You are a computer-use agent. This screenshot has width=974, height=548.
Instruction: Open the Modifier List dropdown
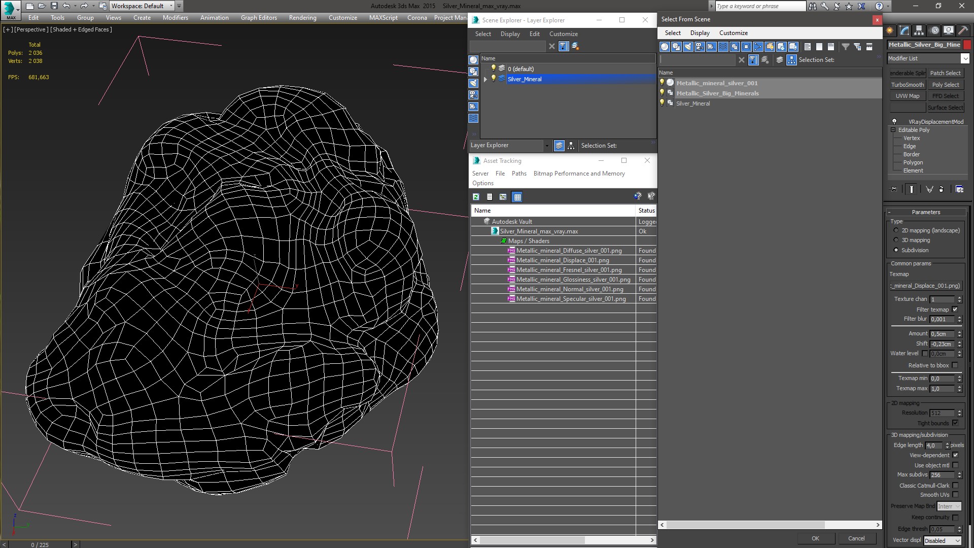[965, 58]
